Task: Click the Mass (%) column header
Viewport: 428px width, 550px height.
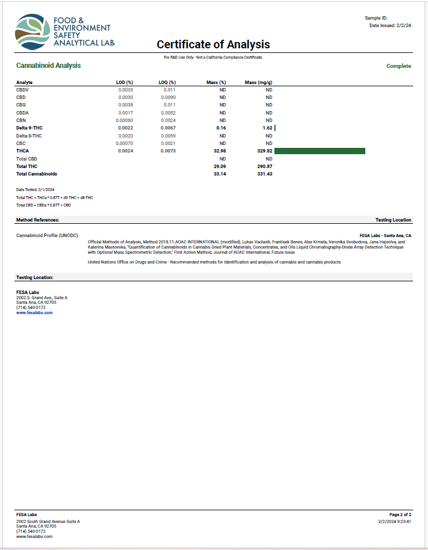Action: 216,82
